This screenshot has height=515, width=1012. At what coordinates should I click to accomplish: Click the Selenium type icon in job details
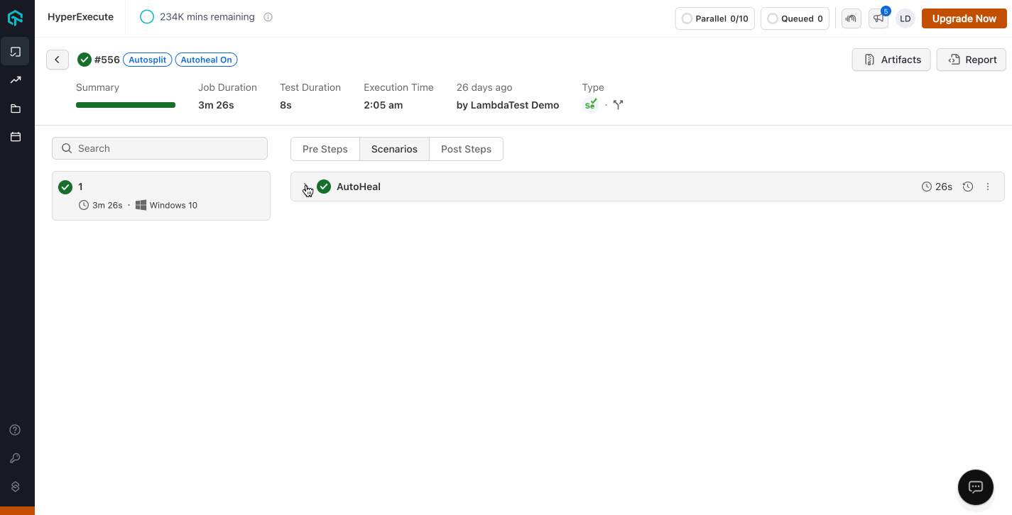tap(591, 104)
